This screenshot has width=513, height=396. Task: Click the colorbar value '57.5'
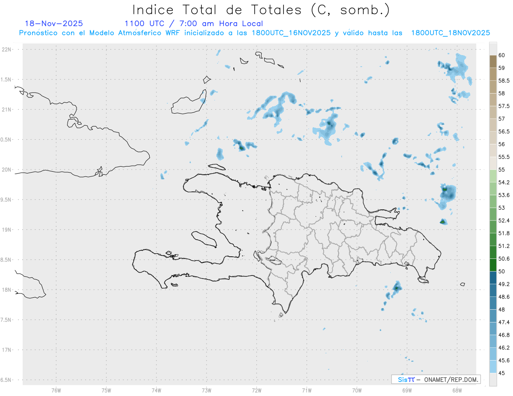[x=504, y=106]
